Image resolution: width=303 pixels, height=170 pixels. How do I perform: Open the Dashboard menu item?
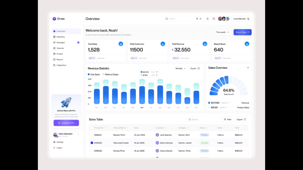(x=66, y=31)
